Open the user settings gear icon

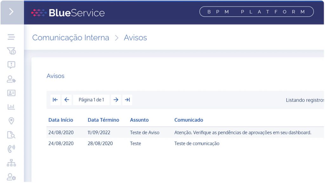pos(11,177)
